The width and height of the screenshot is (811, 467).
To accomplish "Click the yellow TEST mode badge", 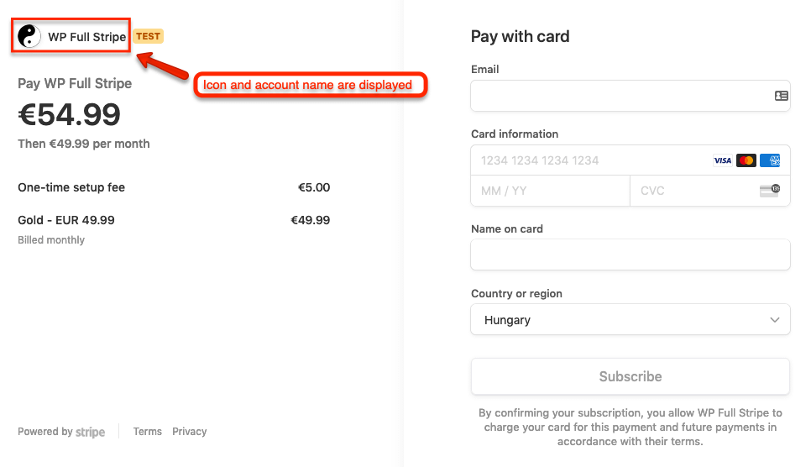I will (x=148, y=36).
